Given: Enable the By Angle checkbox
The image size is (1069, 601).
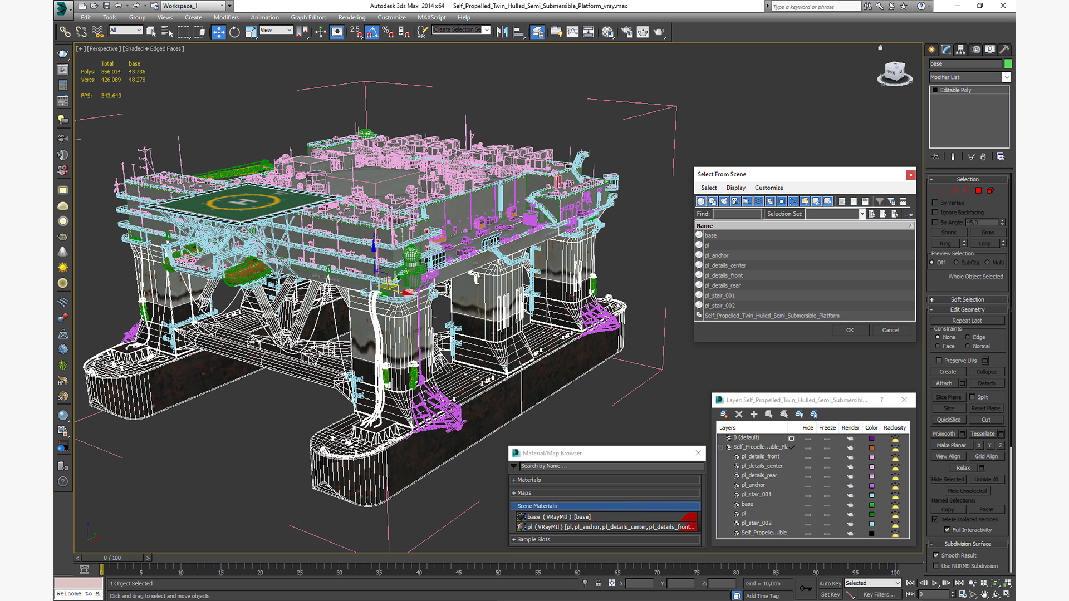Looking at the screenshot, I should (935, 222).
